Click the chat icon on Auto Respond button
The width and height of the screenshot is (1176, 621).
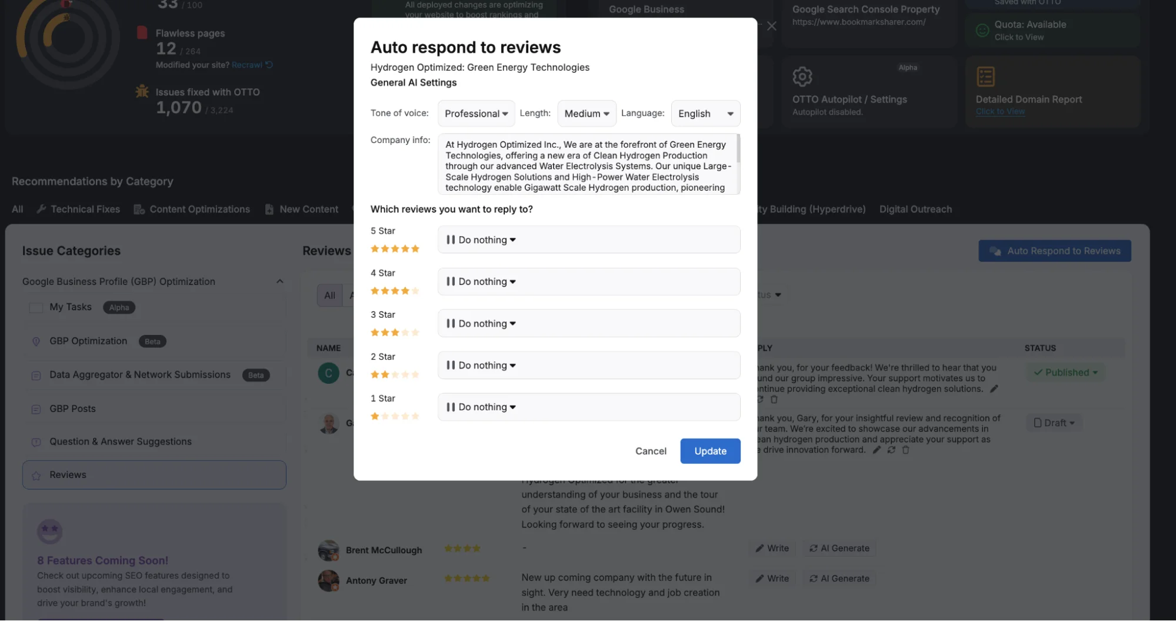(995, 251)
